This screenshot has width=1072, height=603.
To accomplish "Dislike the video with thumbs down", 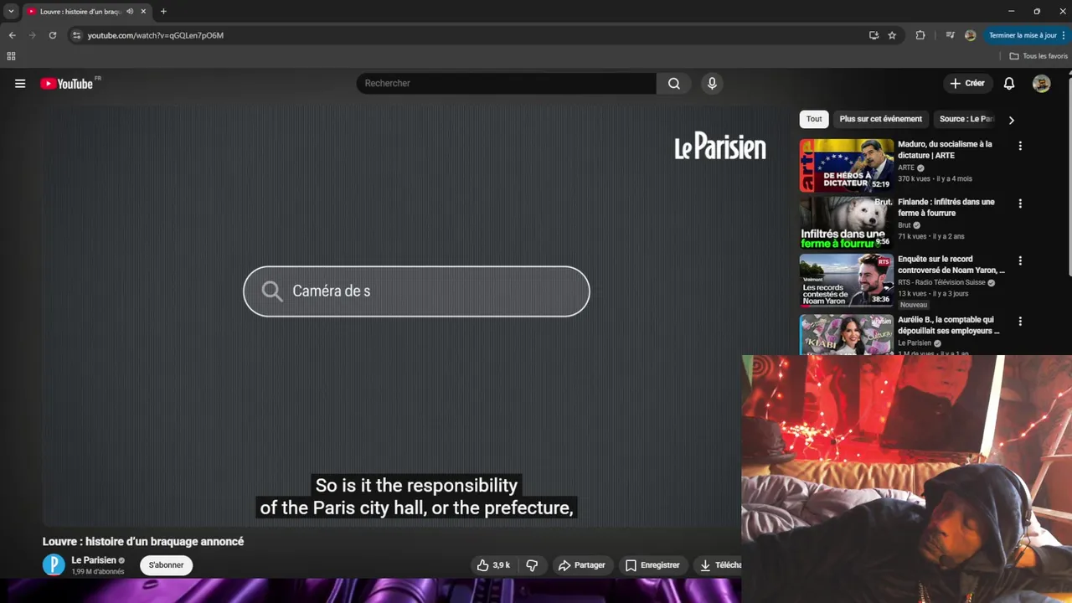I will 532,565.
